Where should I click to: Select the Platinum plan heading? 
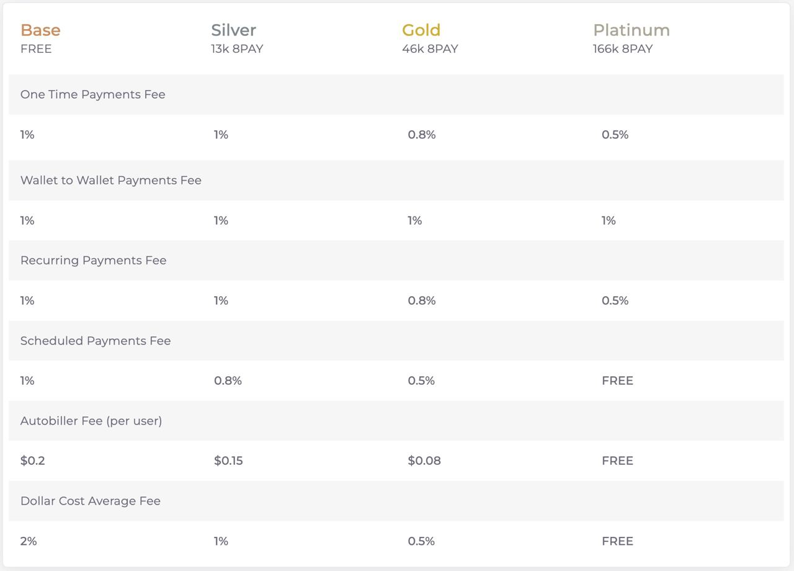[x=631, y=30]
